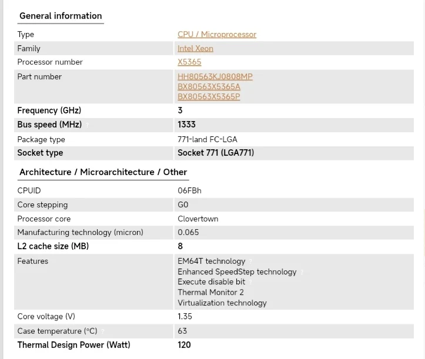
Task: Click the Virtualization technology feature text
Action: pos(222,303)
